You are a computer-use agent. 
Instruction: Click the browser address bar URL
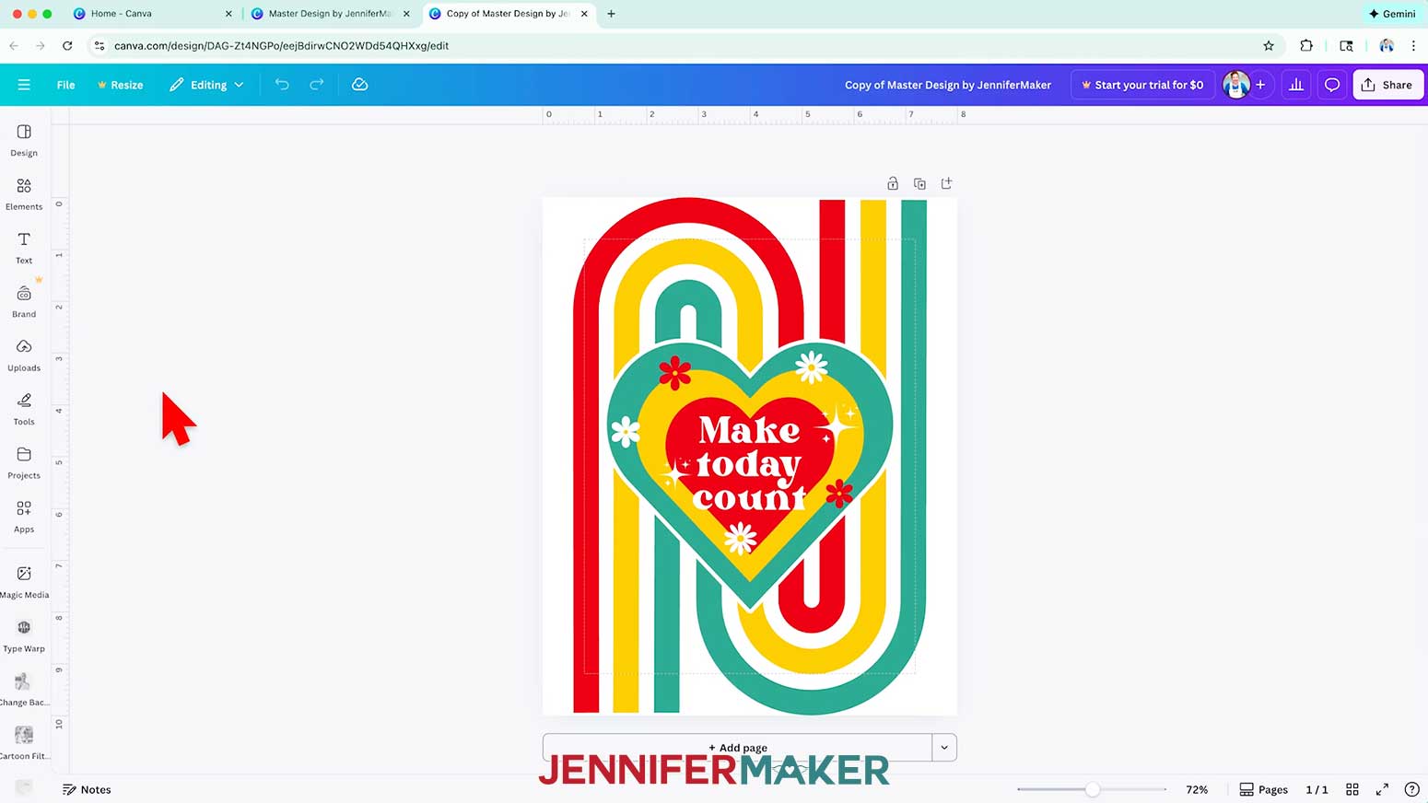tap(281, 45)
